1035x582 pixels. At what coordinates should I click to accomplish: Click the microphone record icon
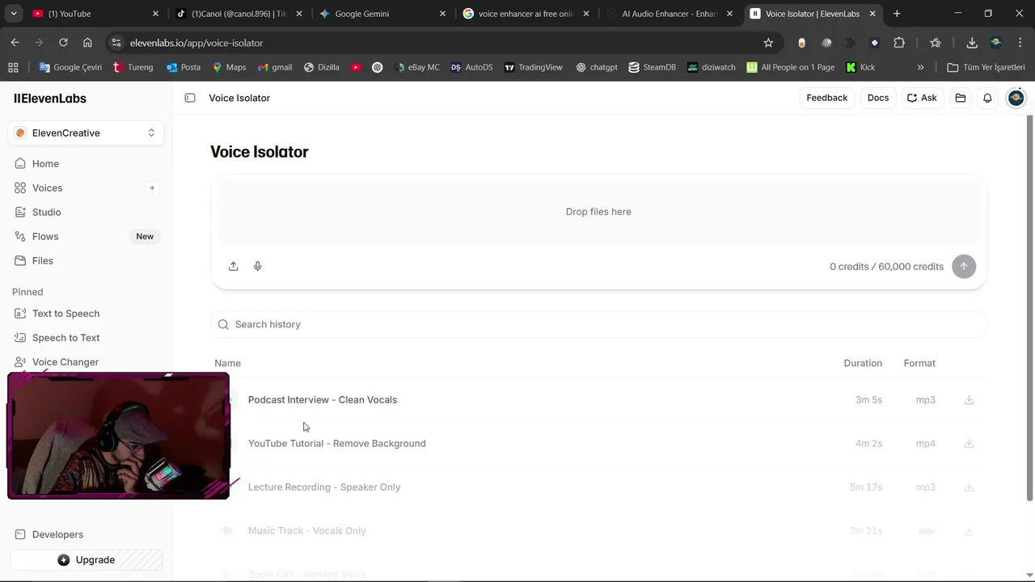(x=258, y=266)
